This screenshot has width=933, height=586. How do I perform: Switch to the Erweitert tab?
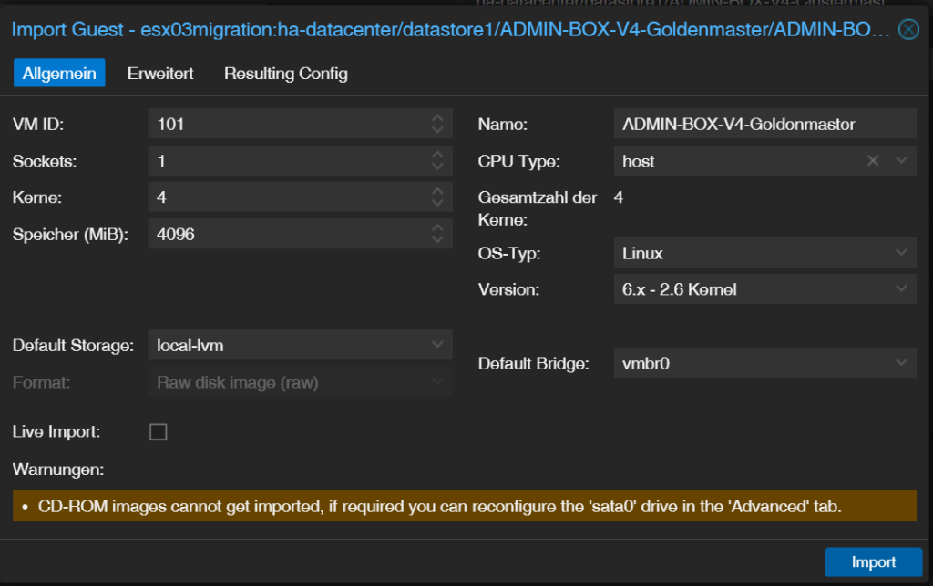click(160, 73)
